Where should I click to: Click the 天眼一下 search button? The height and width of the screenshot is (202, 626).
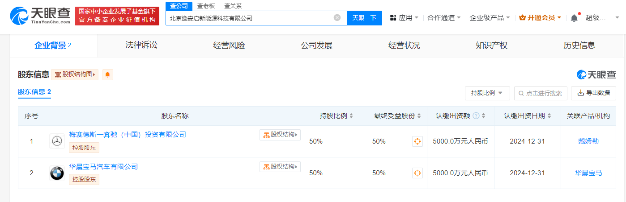click(x=364, y=18)
